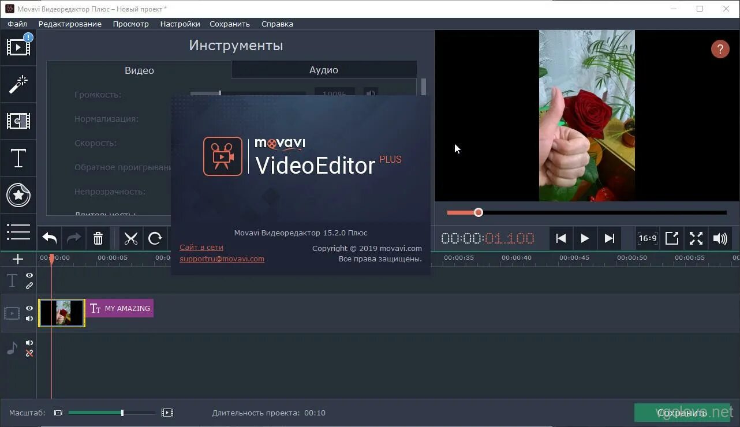This screenshot has width=740, height=427.
Task: Undo the last action
Action: point(50,238)
